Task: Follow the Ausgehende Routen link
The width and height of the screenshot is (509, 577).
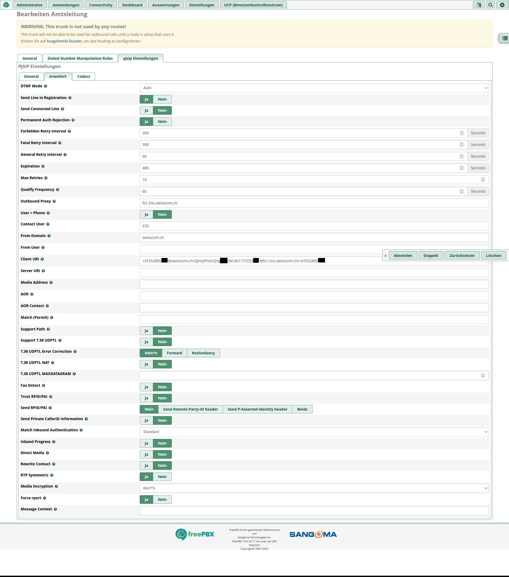Action: (64, 41)
